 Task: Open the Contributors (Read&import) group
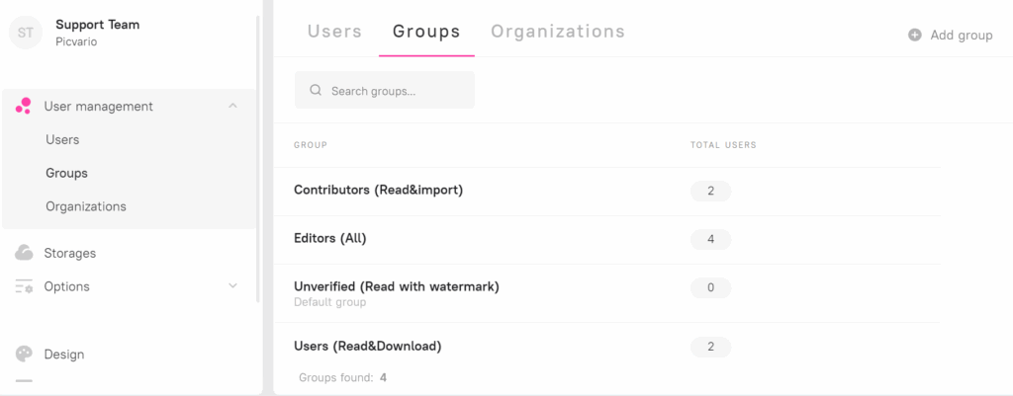pos(379,191)
